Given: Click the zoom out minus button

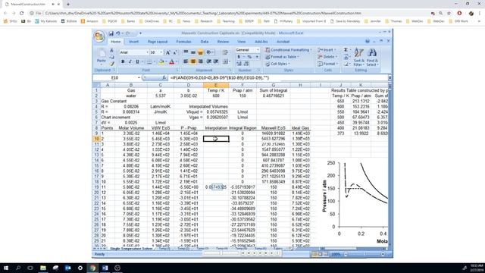Looking at the screenshot, I should pyautogui.click(x=346, y=255).
